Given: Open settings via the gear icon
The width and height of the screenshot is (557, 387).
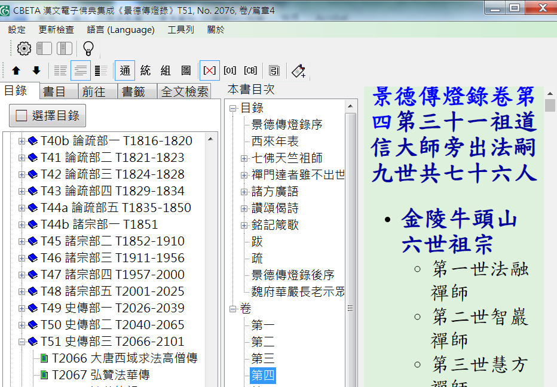Looking at the screenshot, I should [24, 49].
